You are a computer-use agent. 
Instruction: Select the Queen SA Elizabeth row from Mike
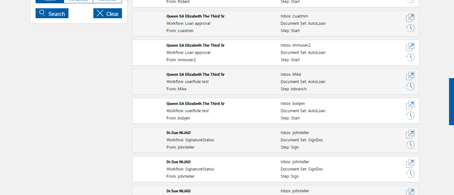click(x=233, y=82)
